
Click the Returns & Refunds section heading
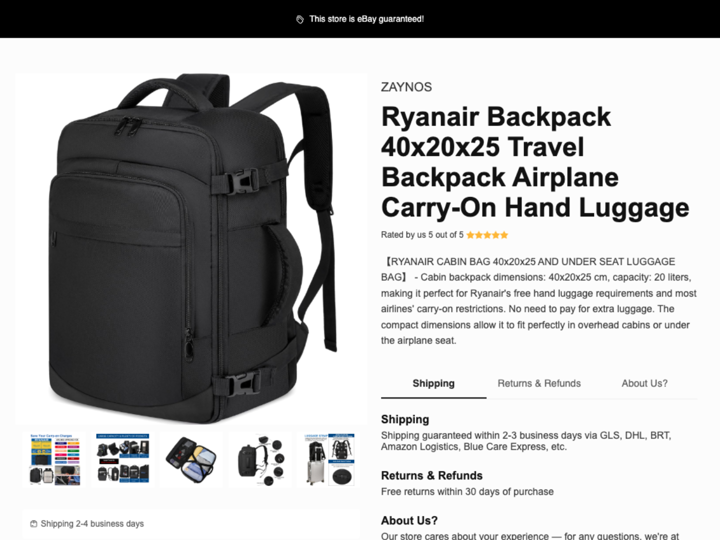click(x=431, y=475)
